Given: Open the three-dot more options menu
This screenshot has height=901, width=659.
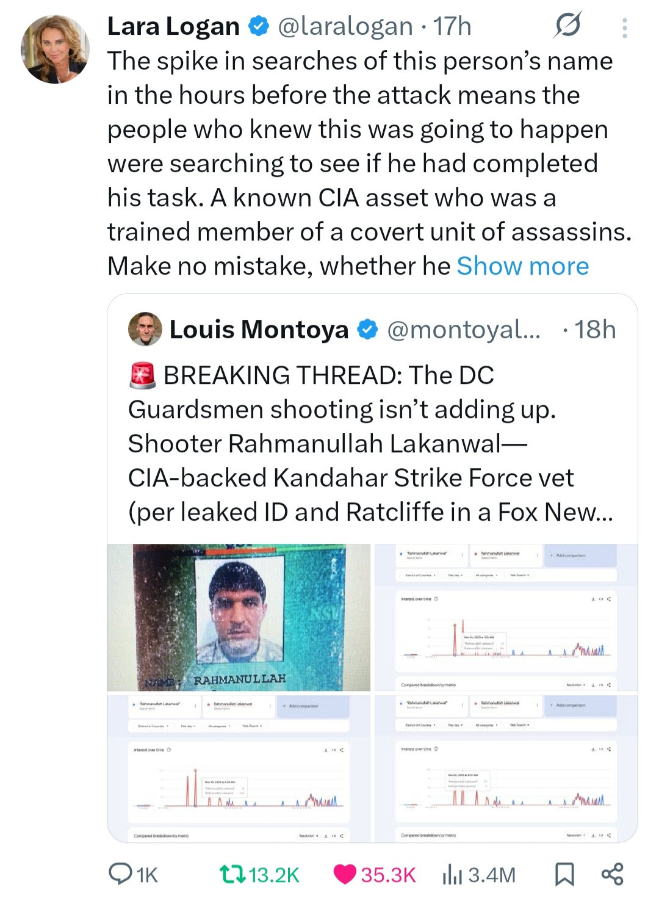Looking at the screenshot, I should click(624, 27).
